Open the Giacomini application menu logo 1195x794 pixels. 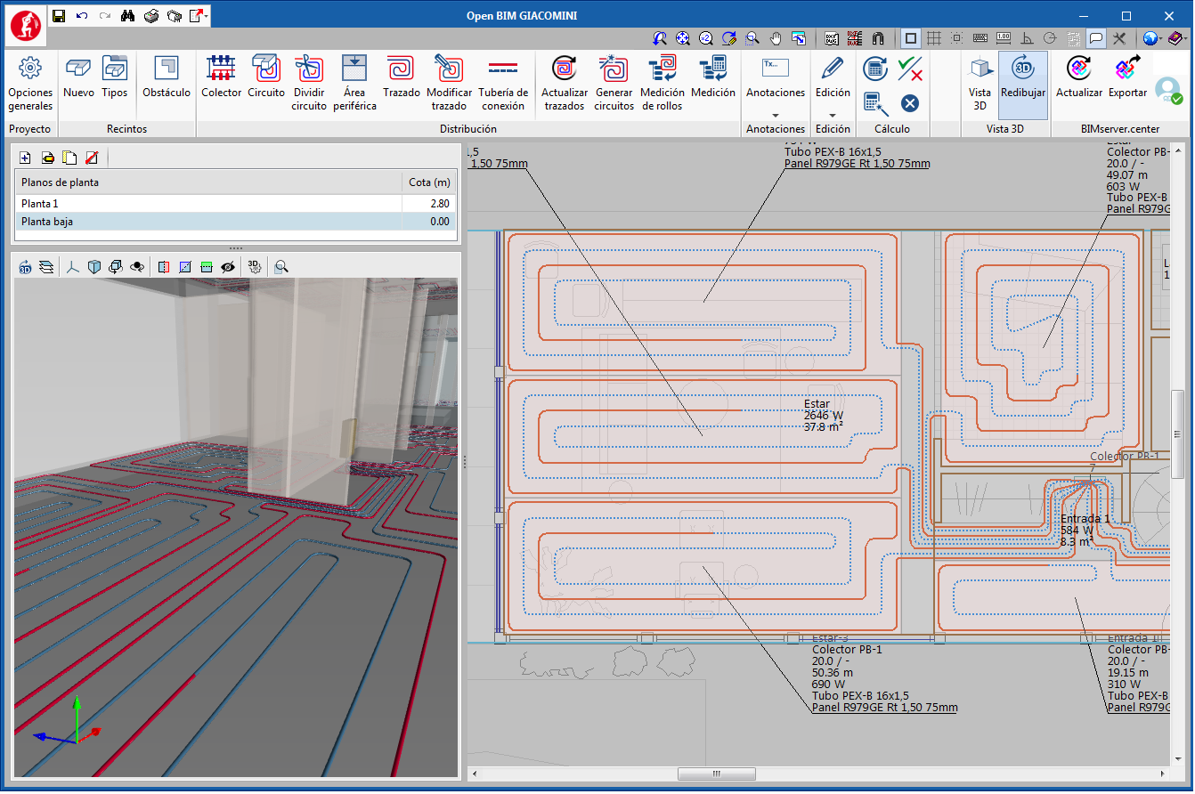(25, 25)
